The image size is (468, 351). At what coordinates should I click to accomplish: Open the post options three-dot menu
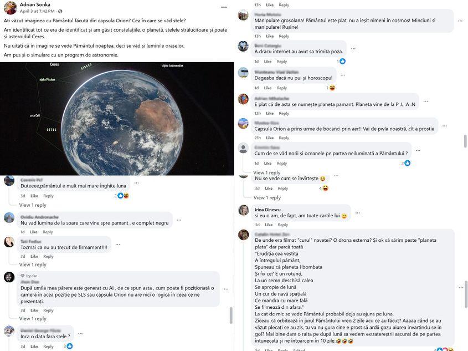(x=224, y=7)
